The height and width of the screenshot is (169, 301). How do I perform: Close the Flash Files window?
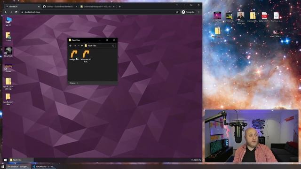click(114, 40)
